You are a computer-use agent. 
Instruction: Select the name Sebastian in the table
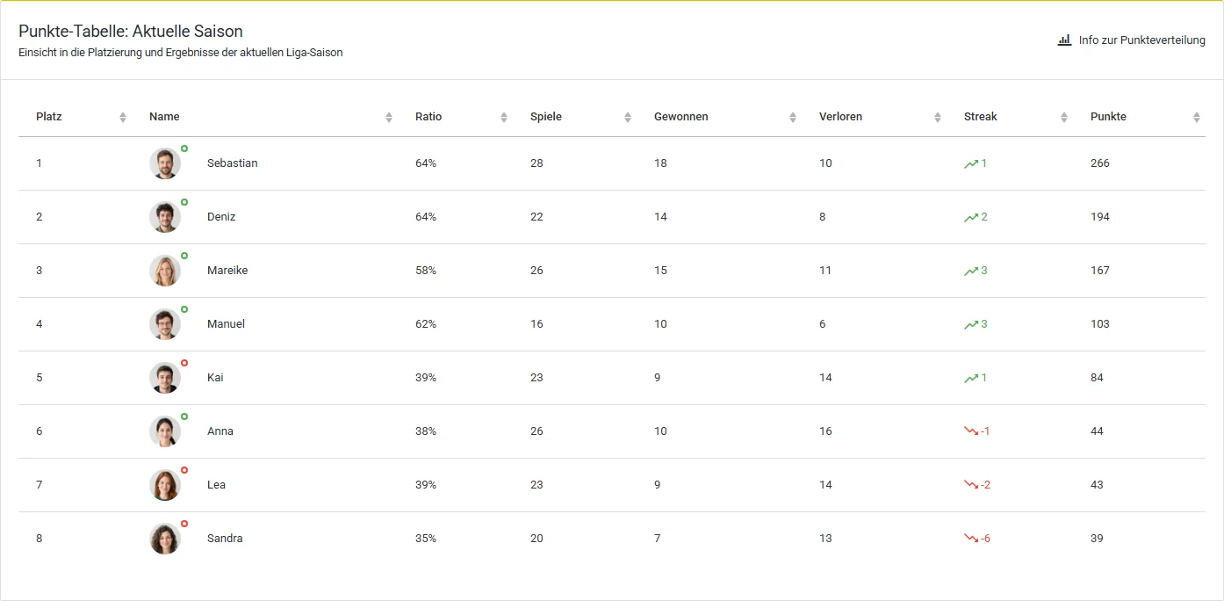point(233,163)
